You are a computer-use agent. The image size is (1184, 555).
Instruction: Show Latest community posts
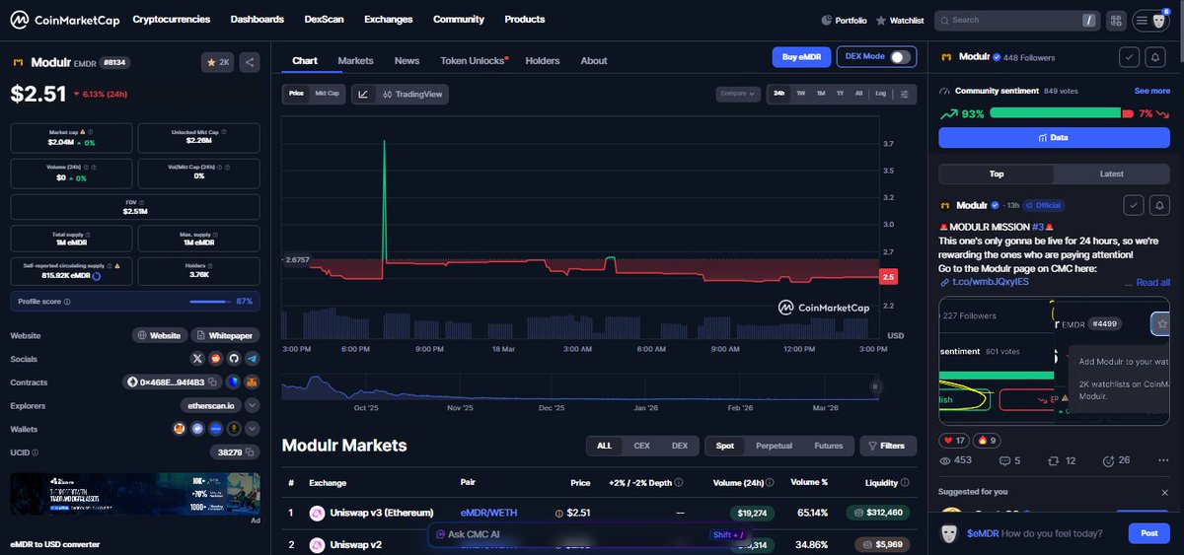(1111, 173)
